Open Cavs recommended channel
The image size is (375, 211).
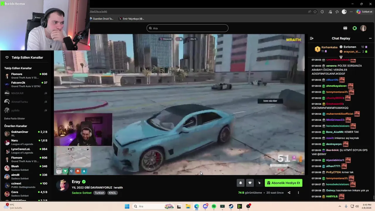pos(26,194)
